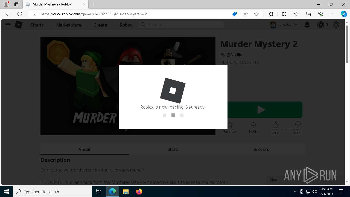
Task: Open the Robux balance icon
Action: coord(320,25)
